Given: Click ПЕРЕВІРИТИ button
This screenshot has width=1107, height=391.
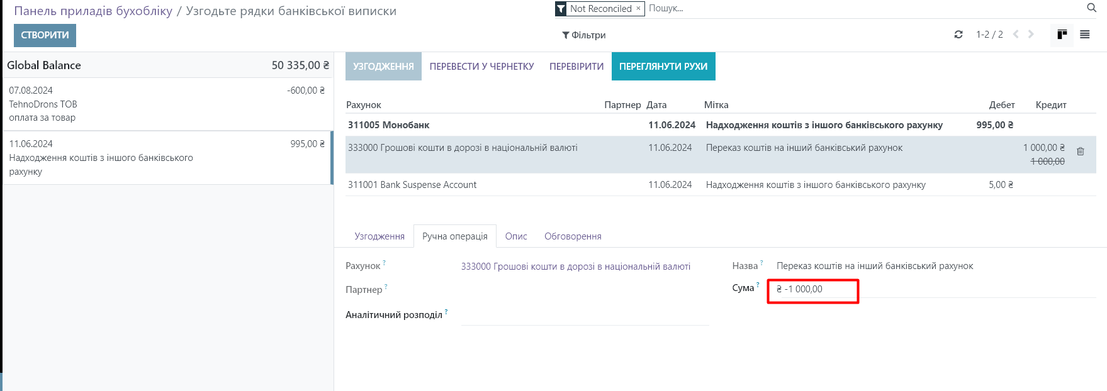Looking at the screenshot, I should pos(576,67).
